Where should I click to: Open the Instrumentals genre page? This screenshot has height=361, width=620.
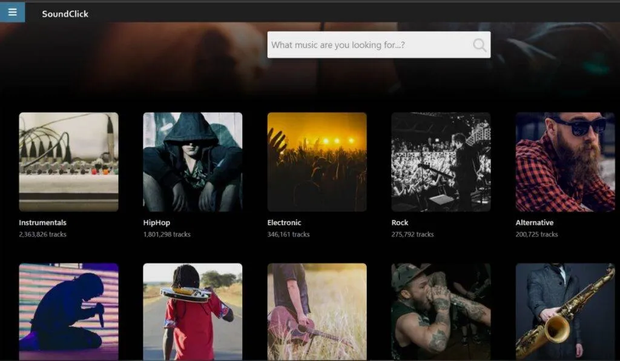click(x=68, y=162)
